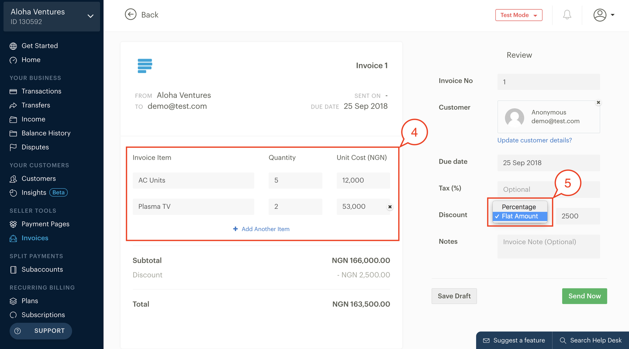The width and height of the screenshot is (629, 349).
Task: Click the Plans stack icon
Action: click(x=13, y=301)
